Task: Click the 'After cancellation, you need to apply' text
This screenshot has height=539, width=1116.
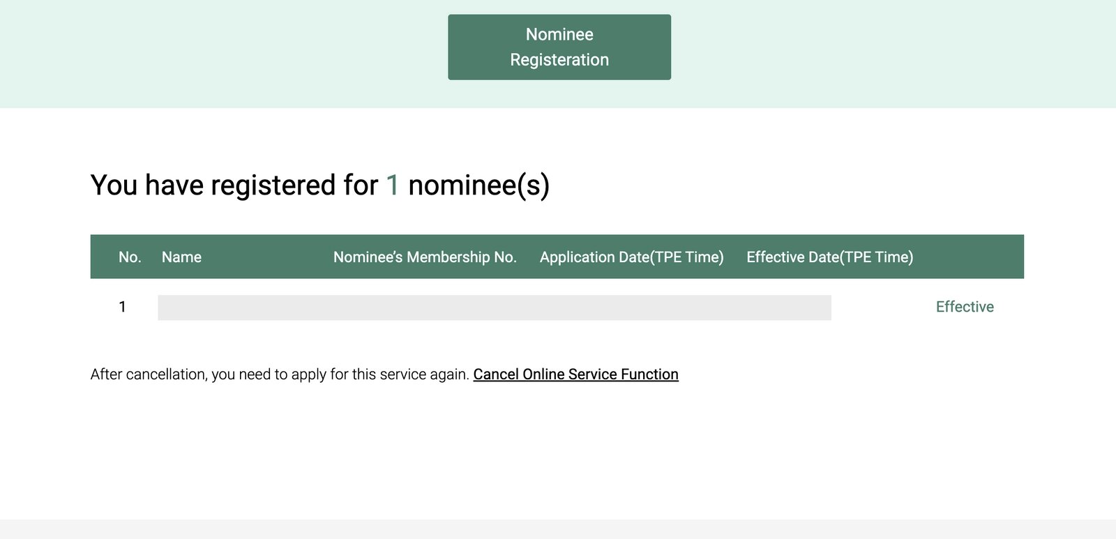Action: pyautogui.click(x=279, y=374)
